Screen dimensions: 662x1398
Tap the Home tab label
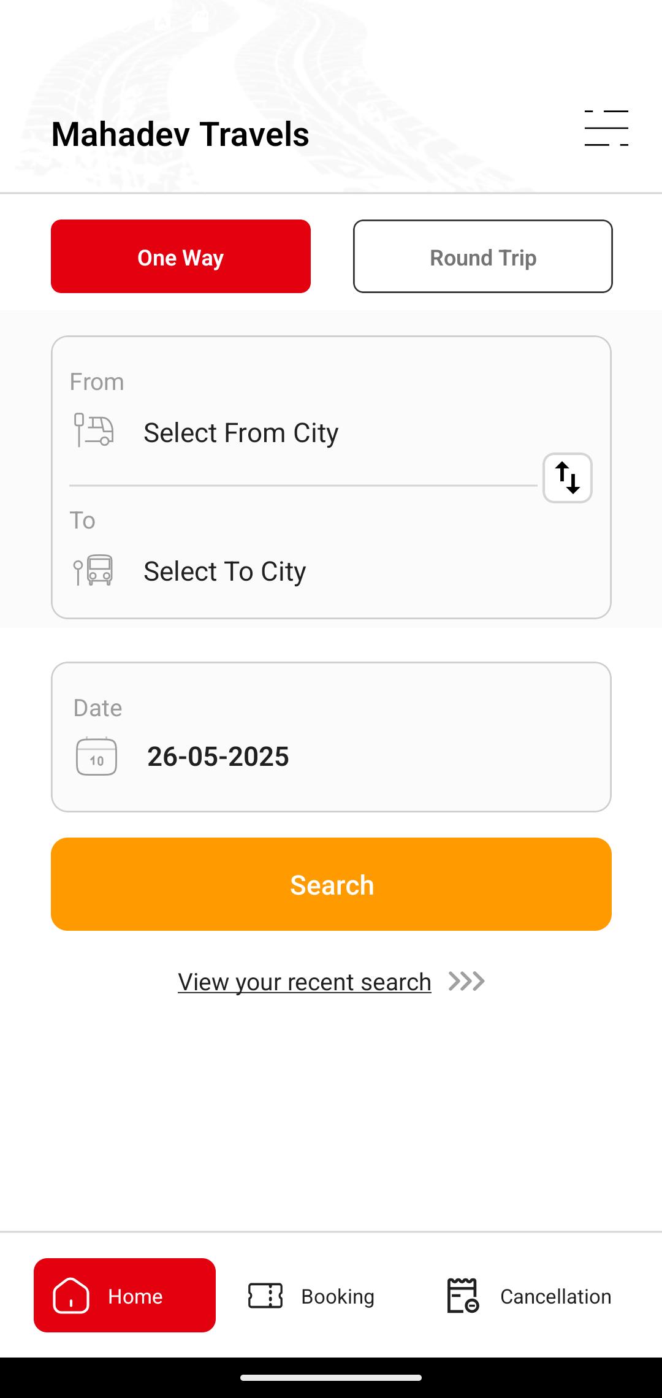[x=135, y=1296]
